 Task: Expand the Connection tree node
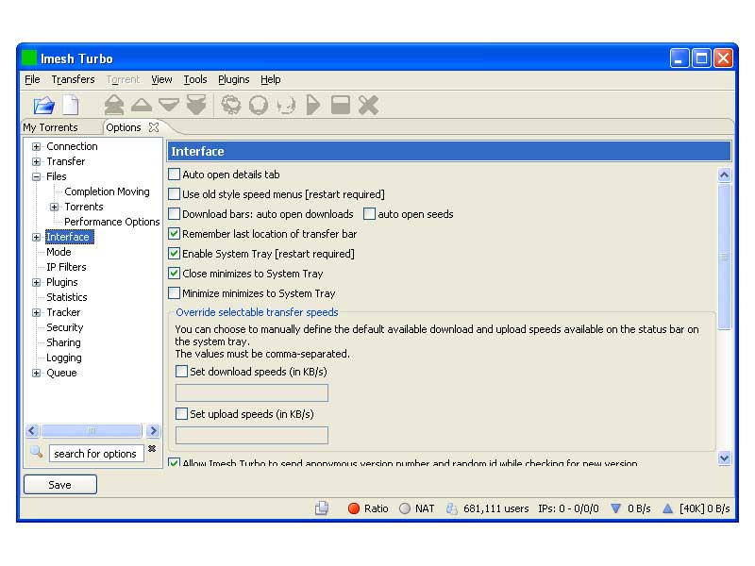click(37, 146)
